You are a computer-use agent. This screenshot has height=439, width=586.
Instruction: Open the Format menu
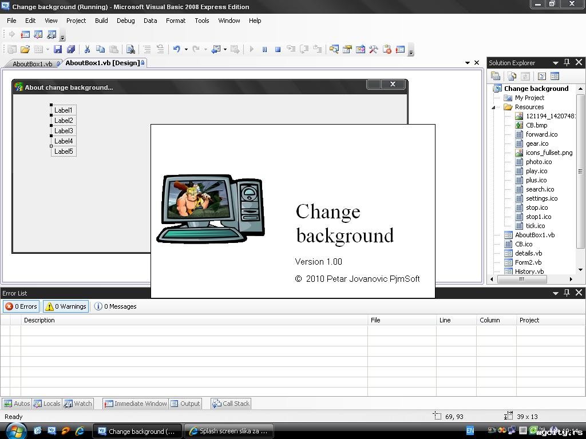(x=176, y=21)
